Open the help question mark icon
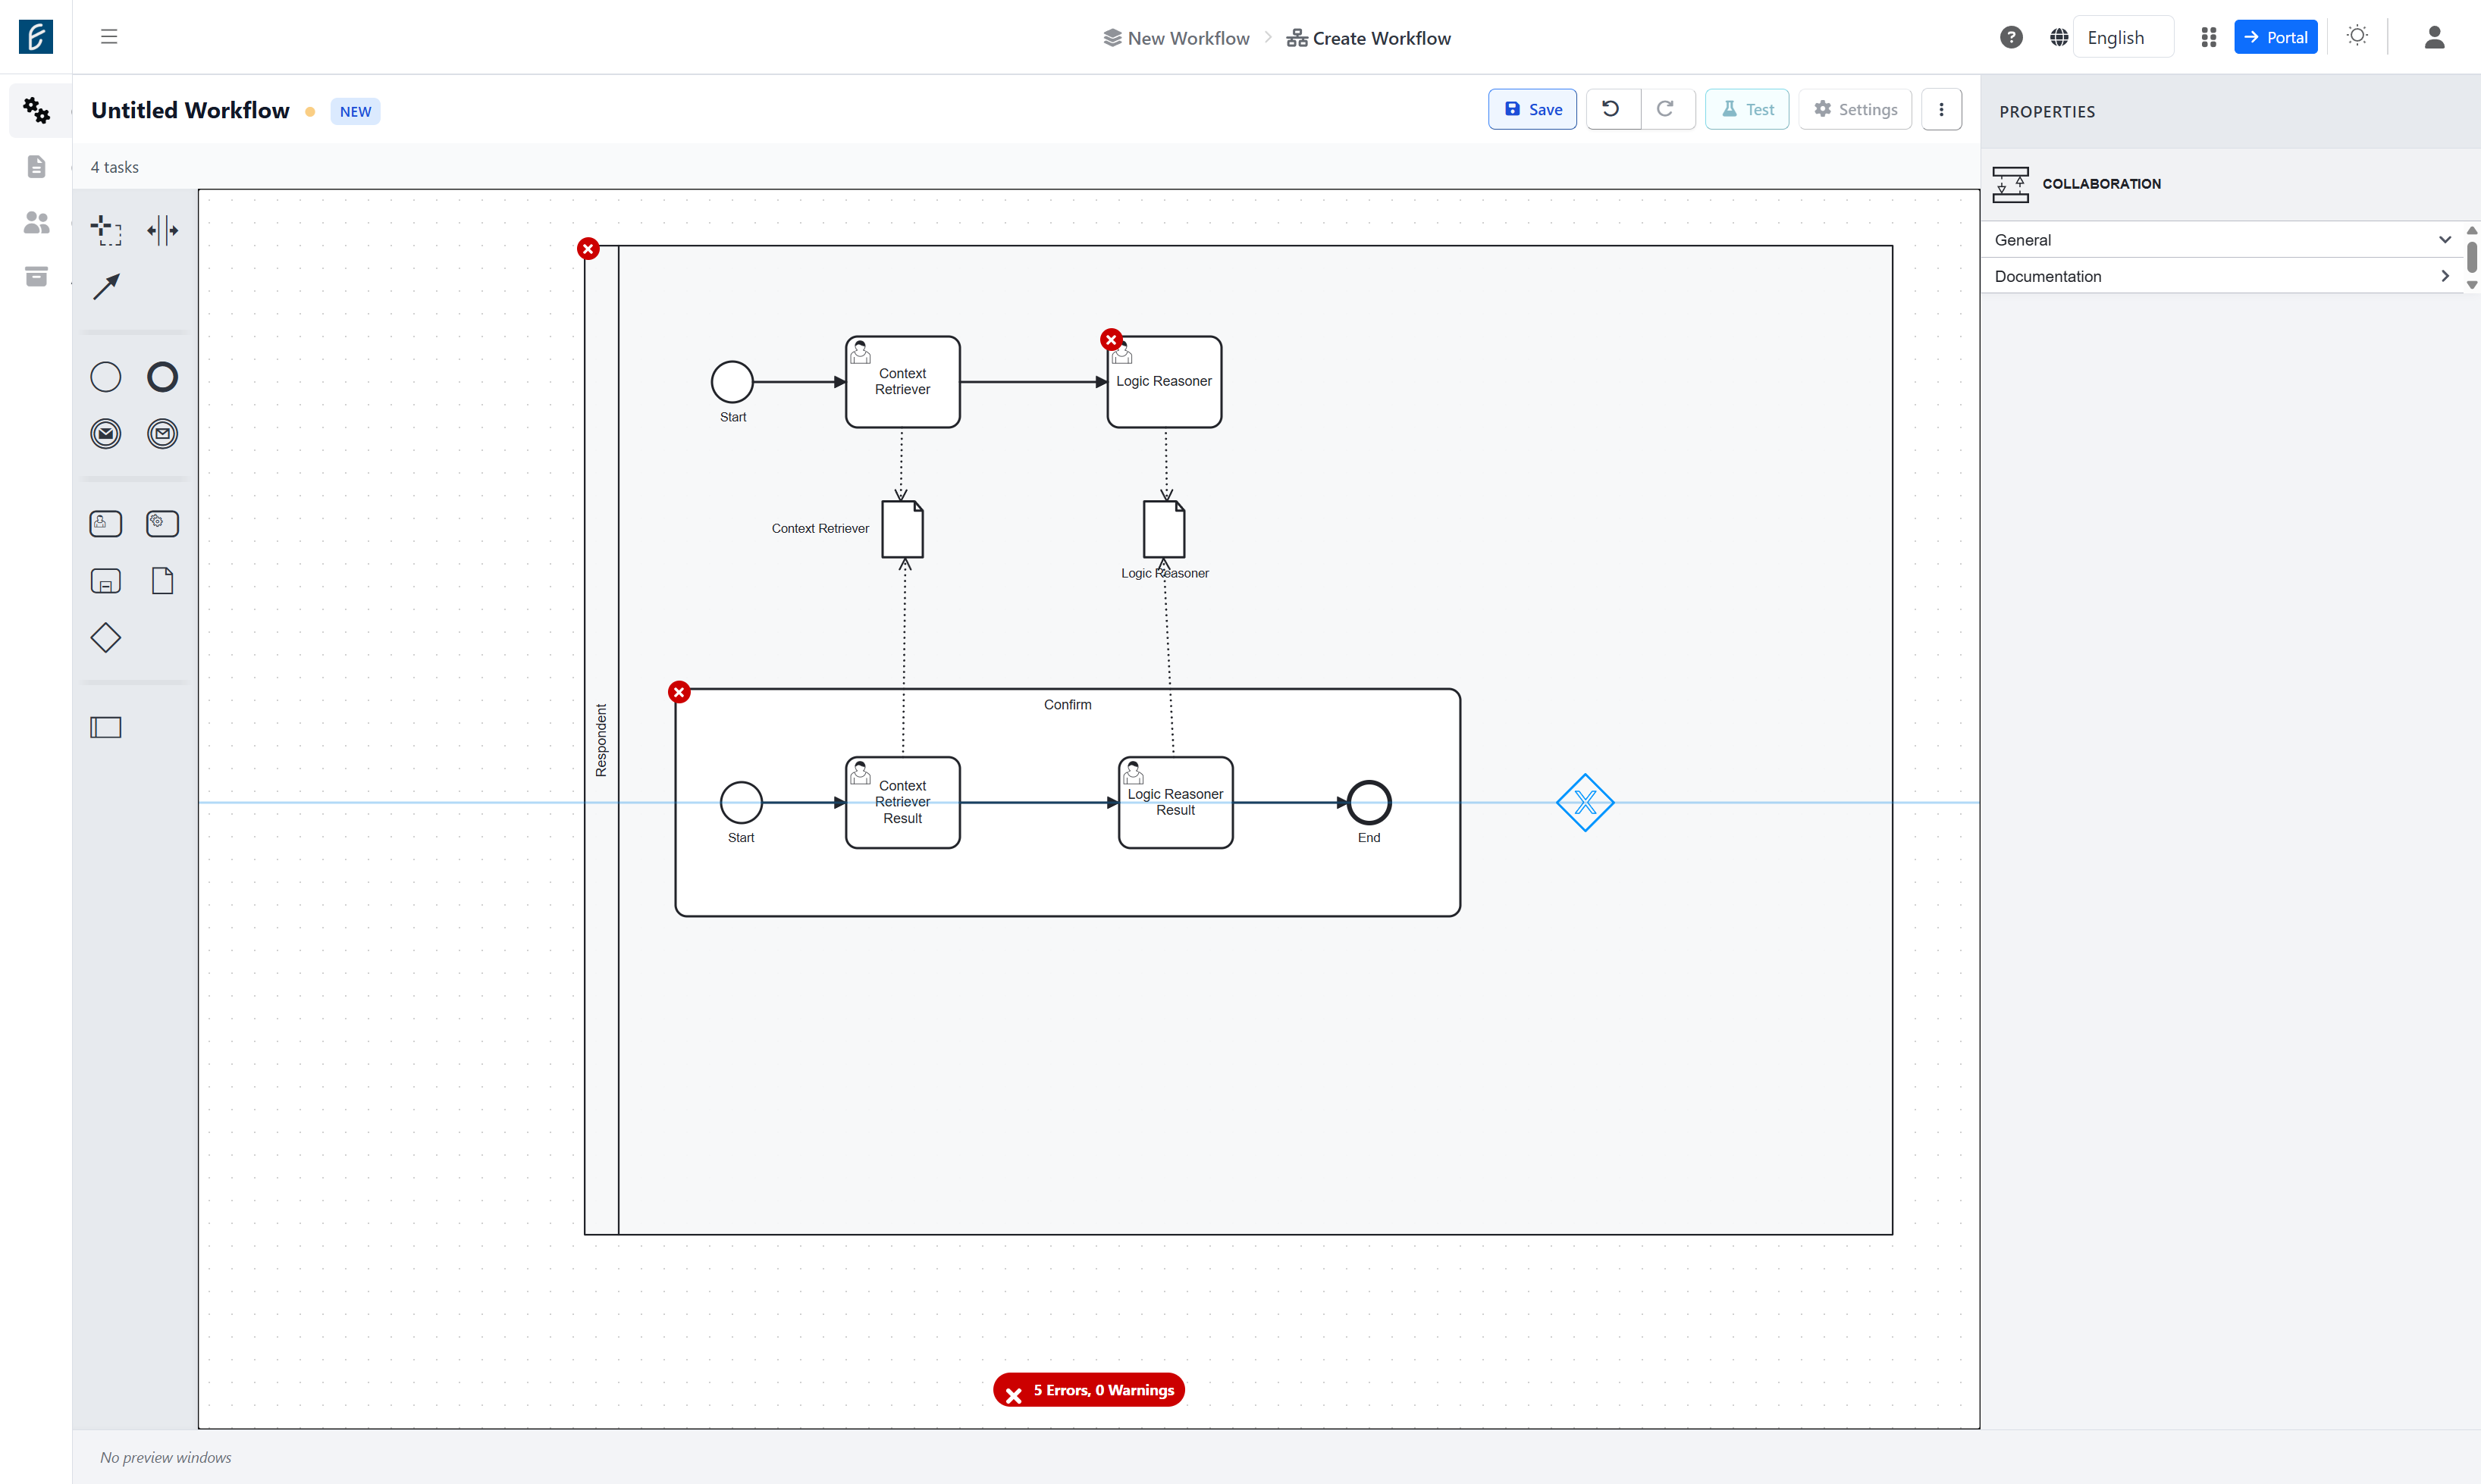 2011,38
